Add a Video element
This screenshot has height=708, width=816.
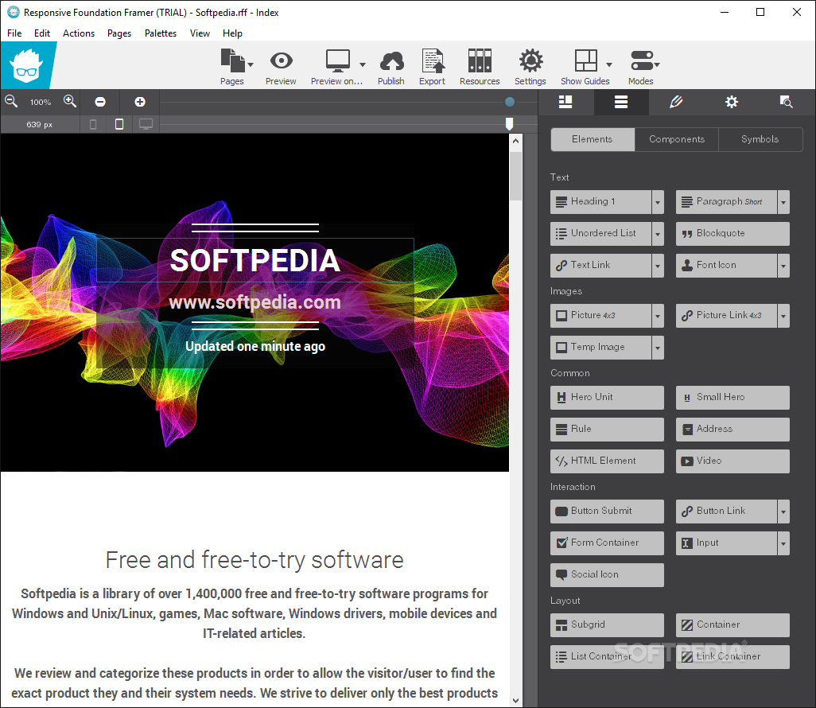732,461
